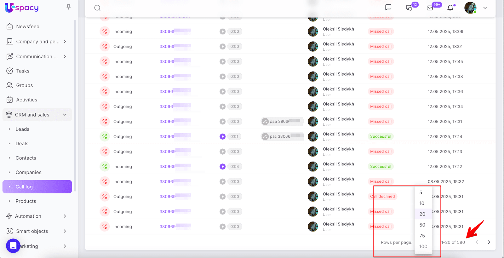Click play button on the 18:09 call
The width and height of the screenshot is (504, 258).
[x=223, y=32]
